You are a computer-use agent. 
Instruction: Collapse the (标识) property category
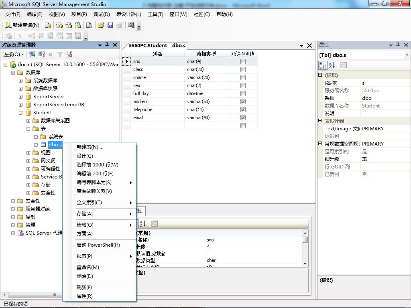click(320, 75)
